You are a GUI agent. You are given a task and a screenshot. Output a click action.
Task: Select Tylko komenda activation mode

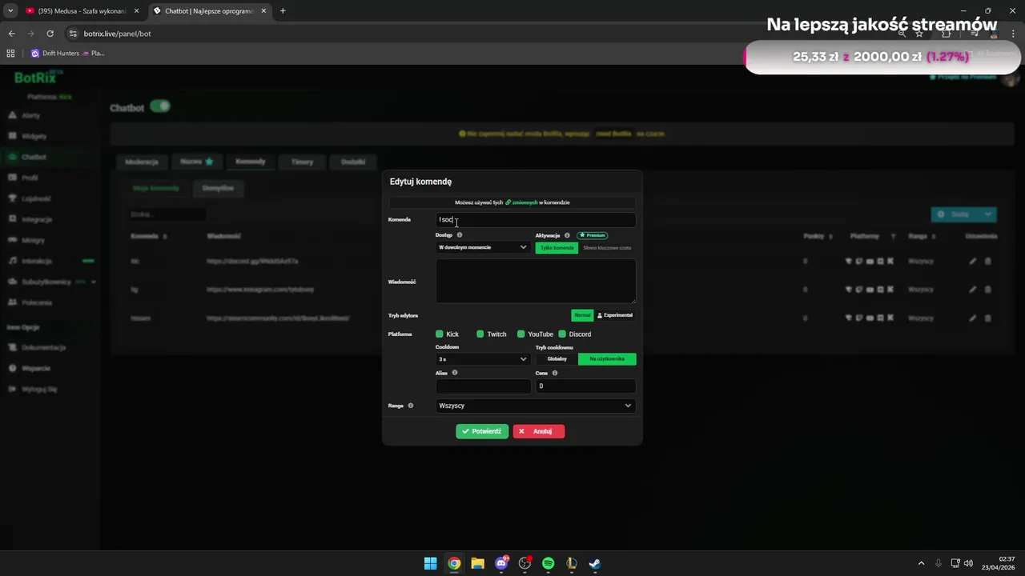tap(557, 248)
